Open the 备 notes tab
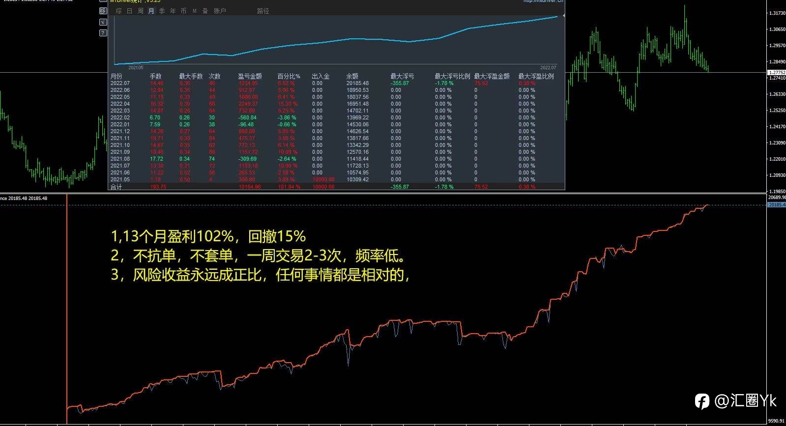The image size is (786, 426). (x=205, y=11)
